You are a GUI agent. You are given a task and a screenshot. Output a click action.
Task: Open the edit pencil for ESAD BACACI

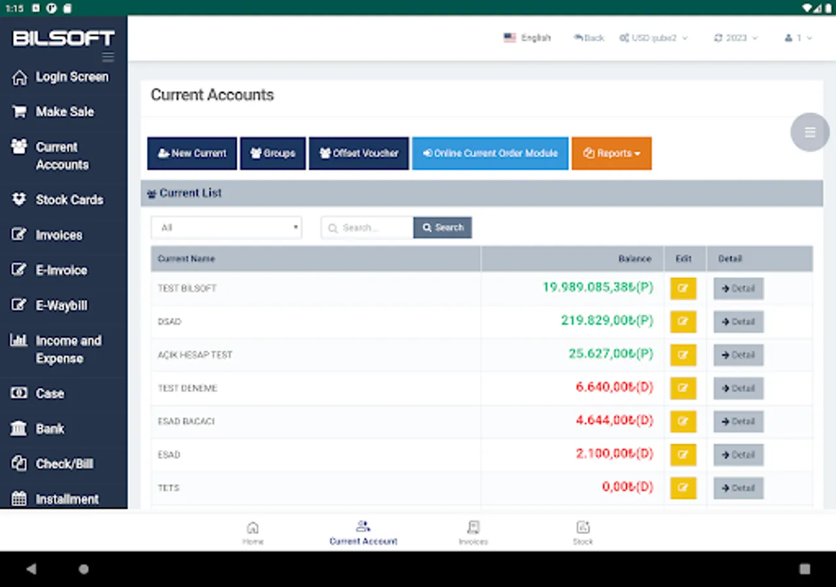(x=683, y=421)
